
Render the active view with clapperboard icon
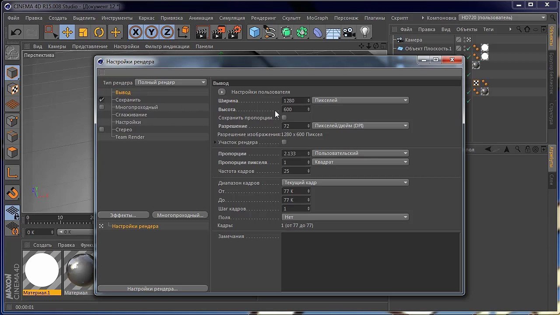click(202, 32)
